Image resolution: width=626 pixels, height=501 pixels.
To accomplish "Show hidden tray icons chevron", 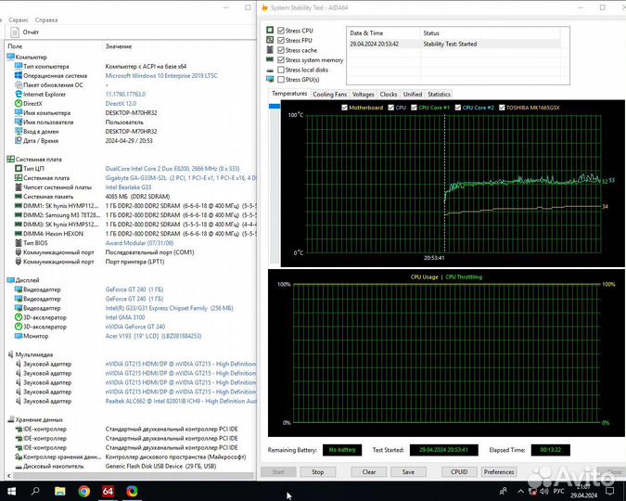I will [x=520, y=491].
